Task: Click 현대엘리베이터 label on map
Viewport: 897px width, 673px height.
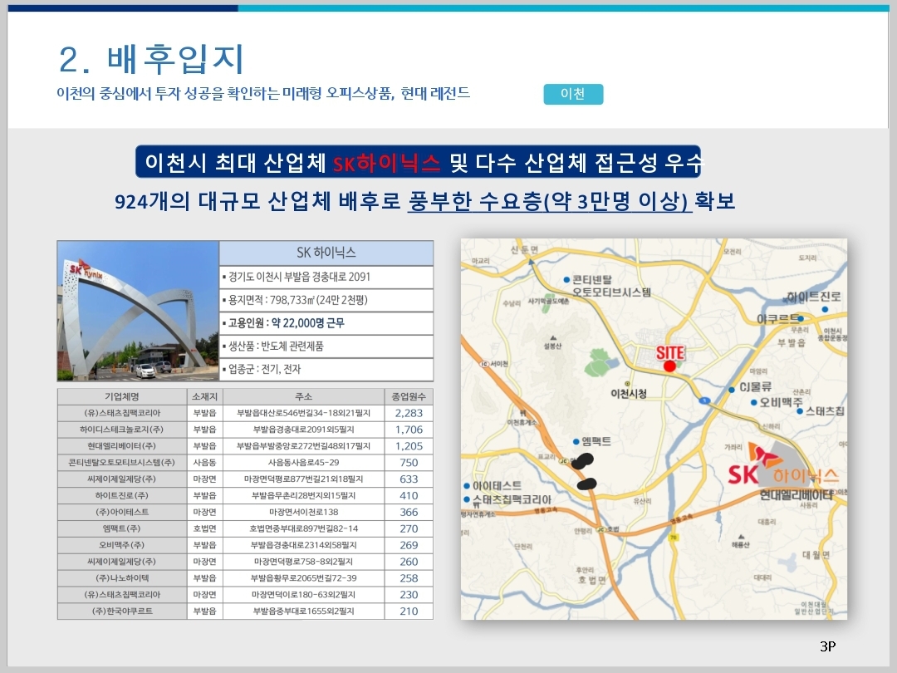Action: point(797,495)
